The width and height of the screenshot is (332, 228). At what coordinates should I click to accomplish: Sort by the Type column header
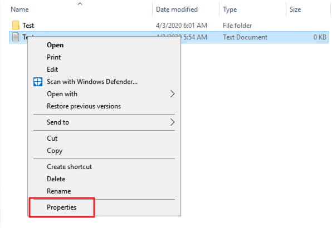(230, 9)
